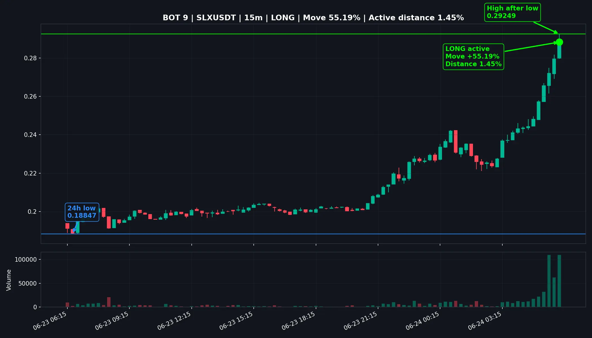592x338 pixels.
Task: Click the "0.29249" high value
Action: point(501,16)
